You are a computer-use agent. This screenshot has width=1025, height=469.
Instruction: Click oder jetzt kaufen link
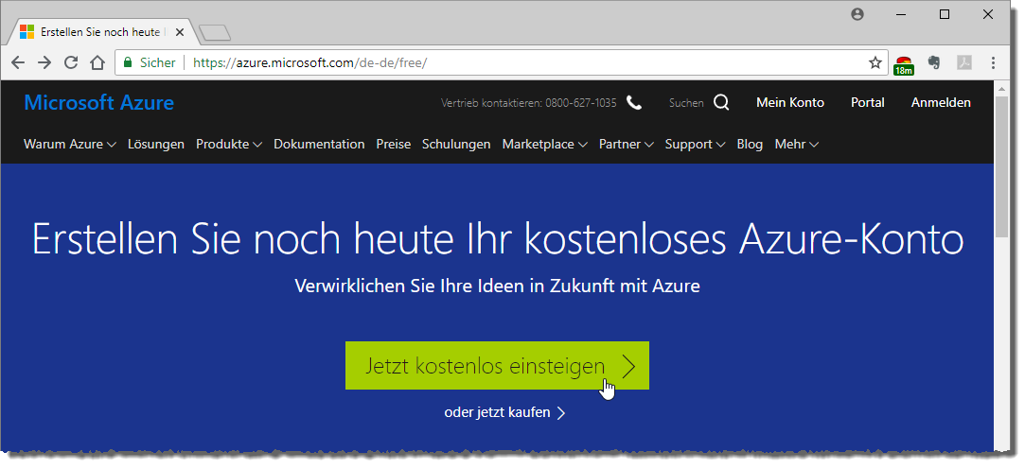(x=504, y=413)
